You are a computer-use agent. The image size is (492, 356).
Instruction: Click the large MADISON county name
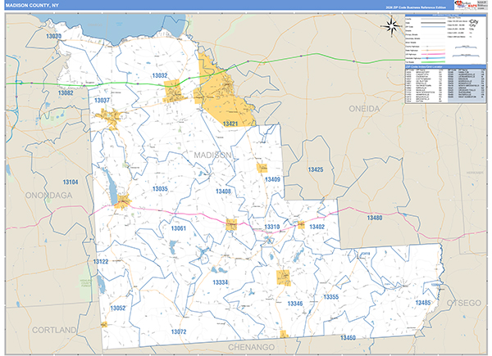pyautogui.click(x=214, y=155)
